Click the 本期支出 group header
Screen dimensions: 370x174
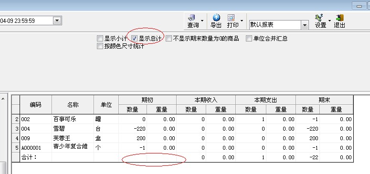[x=265, y=100]
